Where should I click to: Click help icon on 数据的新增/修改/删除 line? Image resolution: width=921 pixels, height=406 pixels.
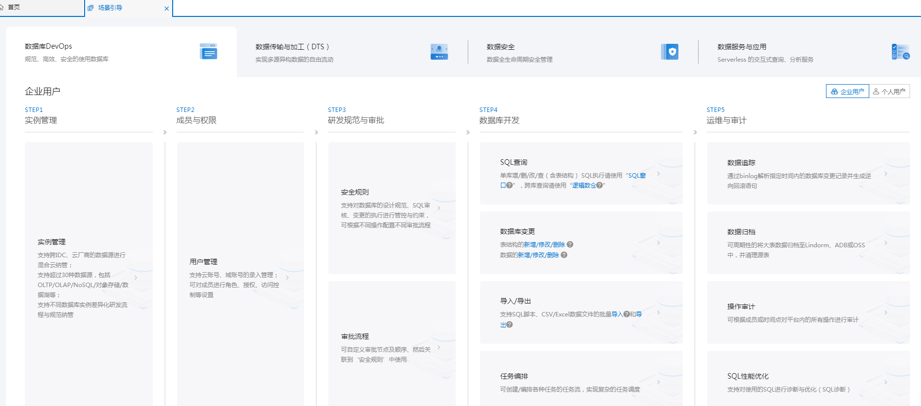point(564,255)
